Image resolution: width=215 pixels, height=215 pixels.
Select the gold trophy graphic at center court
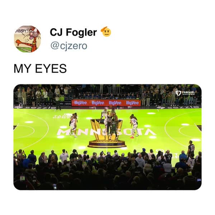[x=107, y=134]
